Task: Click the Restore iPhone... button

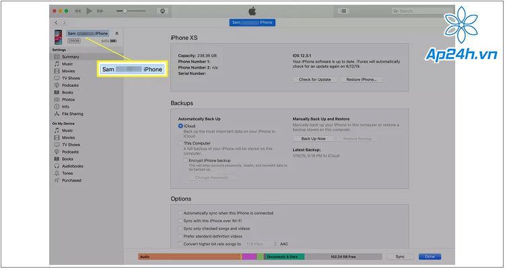Action: [x=361, y=79]
